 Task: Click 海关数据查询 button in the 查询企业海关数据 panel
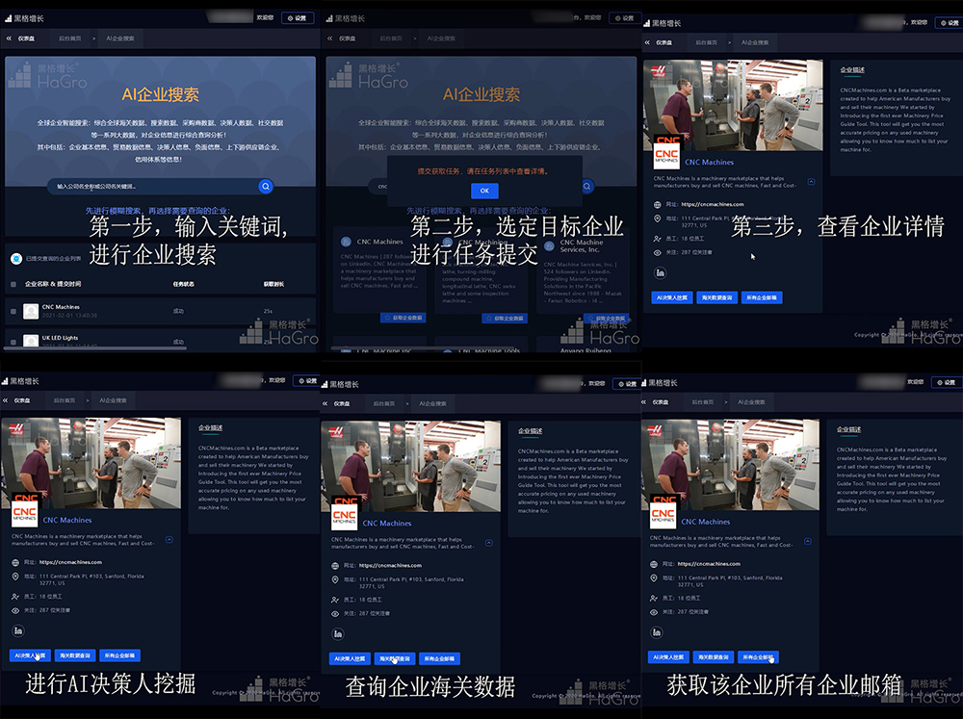tap(394, 659)
